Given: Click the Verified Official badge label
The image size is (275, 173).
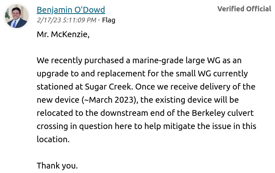Looking at the screenshot, I should point(244,9).
